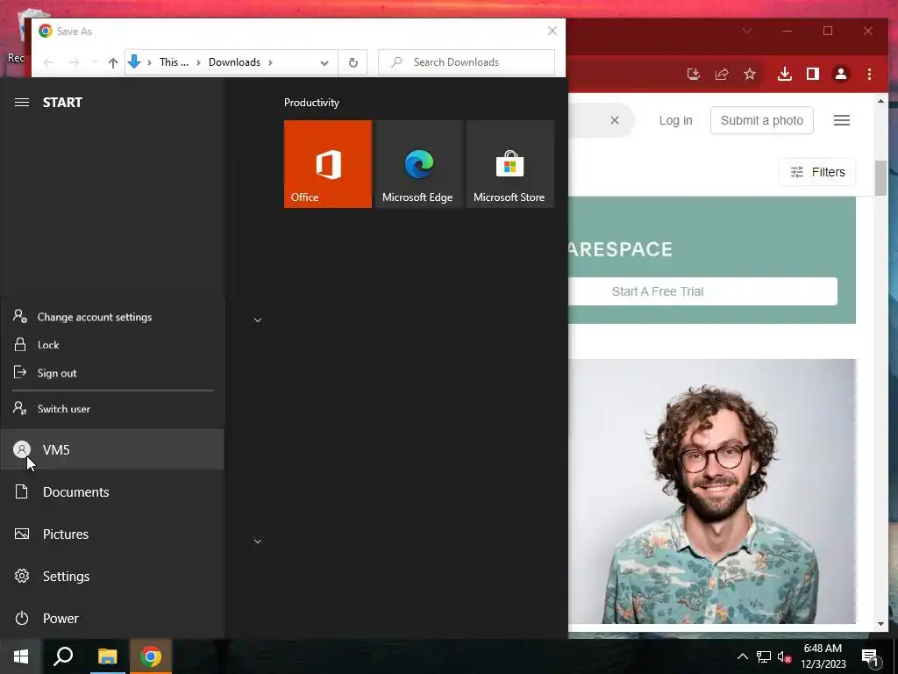The height and width of the screenshot is (674, 898).
Task: Click taskbar clock showing 6:48 AM
Action: [x=823, y=656]
